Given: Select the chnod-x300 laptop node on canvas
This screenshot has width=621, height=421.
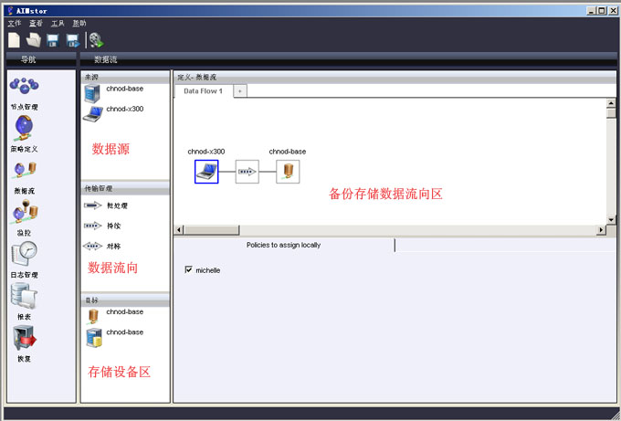Looking at the screenshot, I should click(206, 172).
